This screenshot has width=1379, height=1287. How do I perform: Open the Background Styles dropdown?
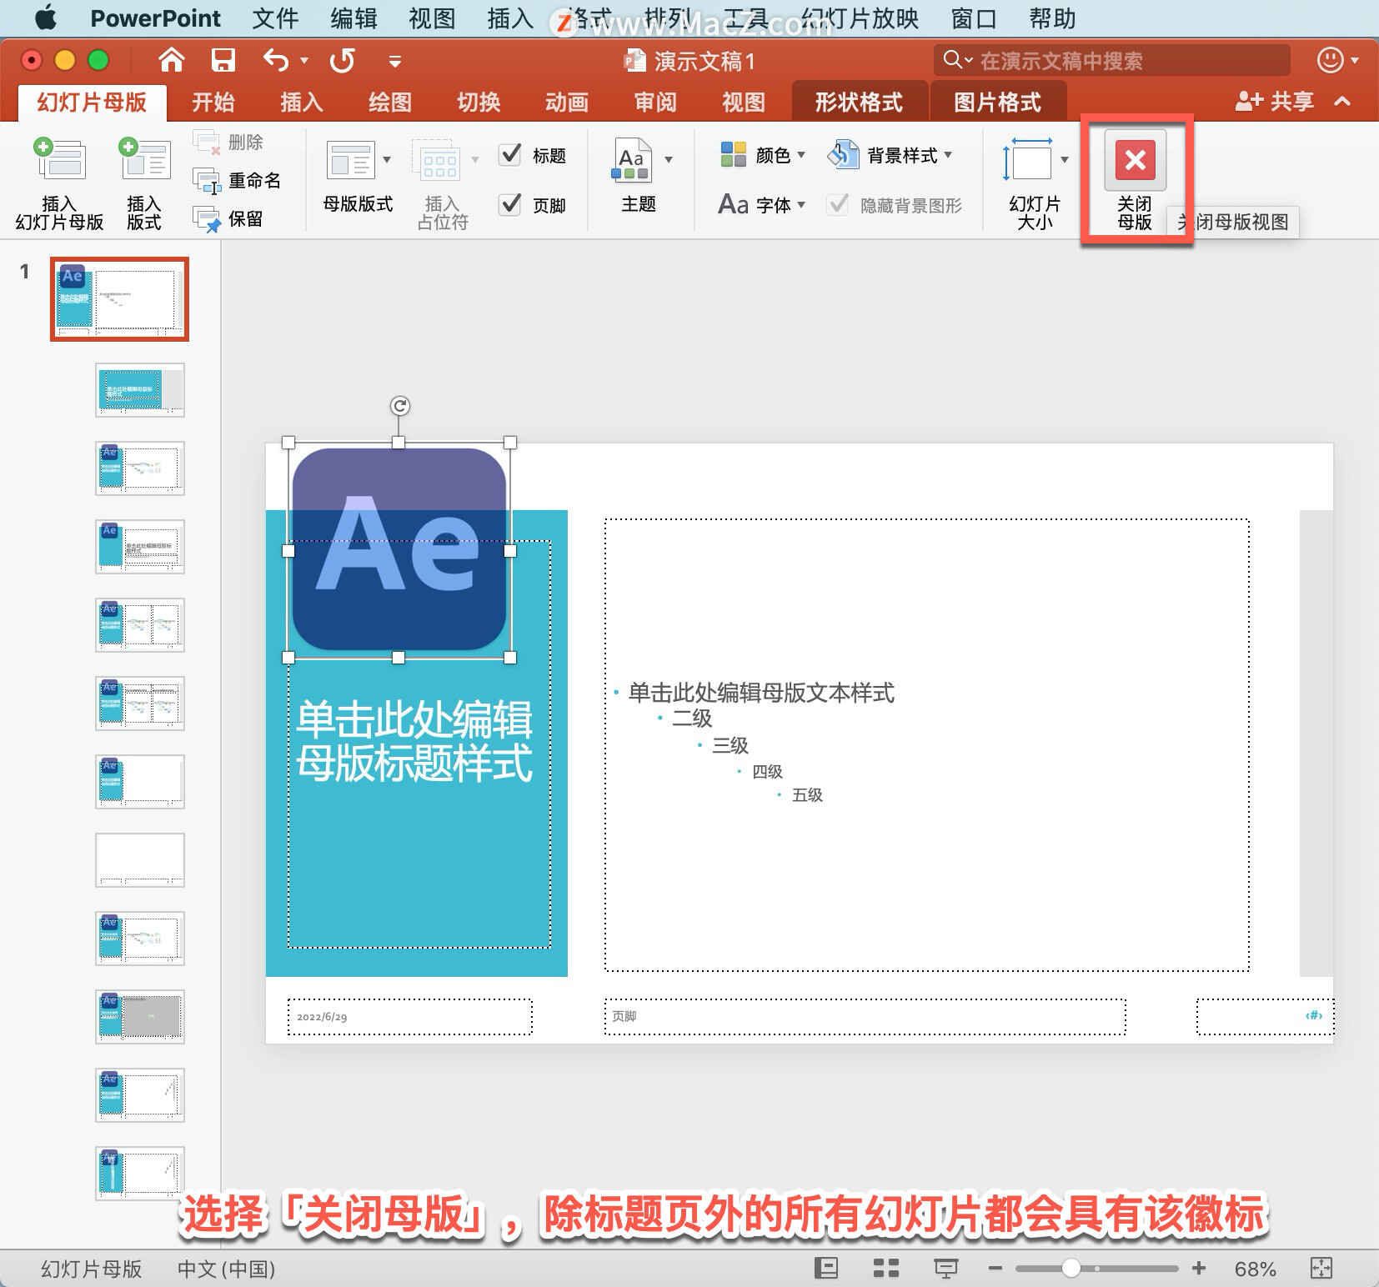coord(890,155)
